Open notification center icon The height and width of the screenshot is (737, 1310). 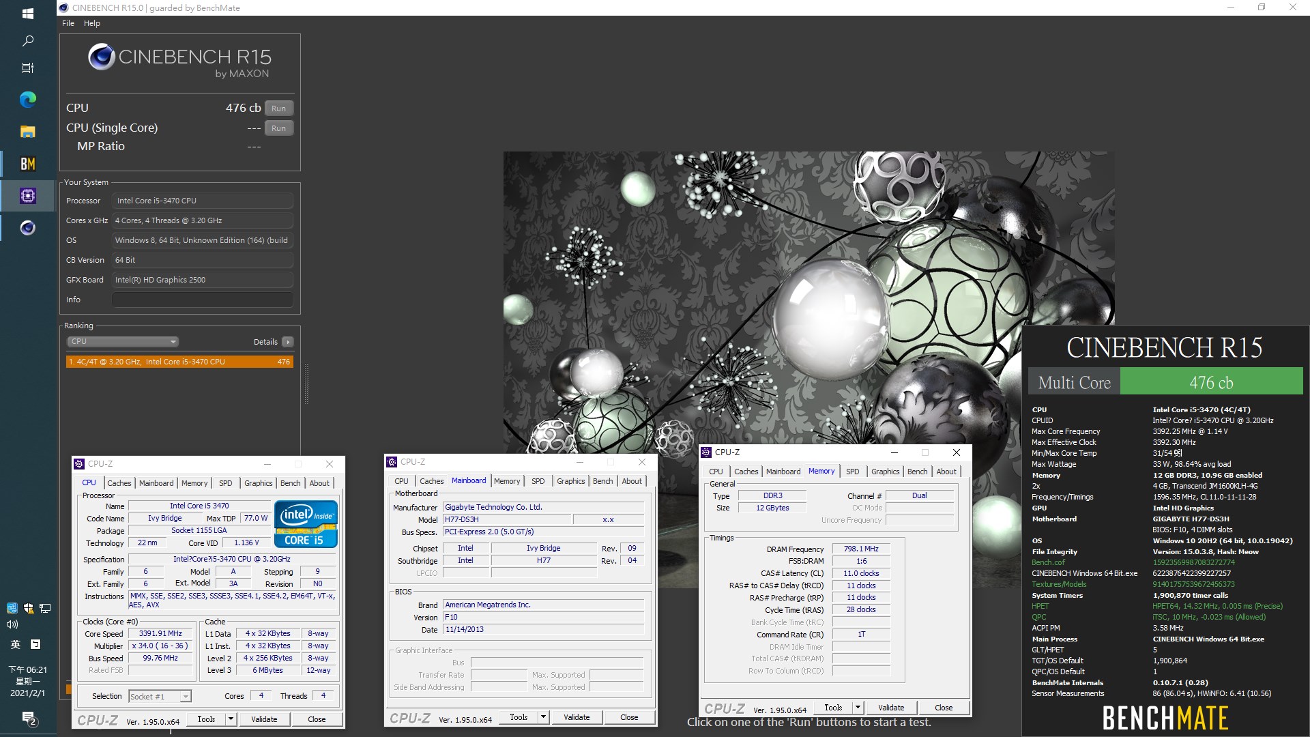tap(28, 718)
